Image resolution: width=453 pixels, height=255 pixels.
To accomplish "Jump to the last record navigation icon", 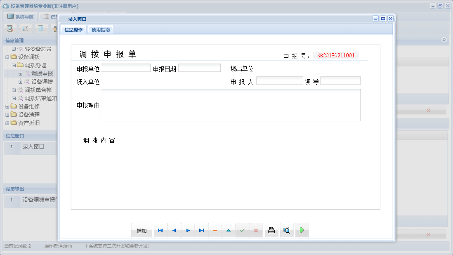I will click(x=201, y=230).
